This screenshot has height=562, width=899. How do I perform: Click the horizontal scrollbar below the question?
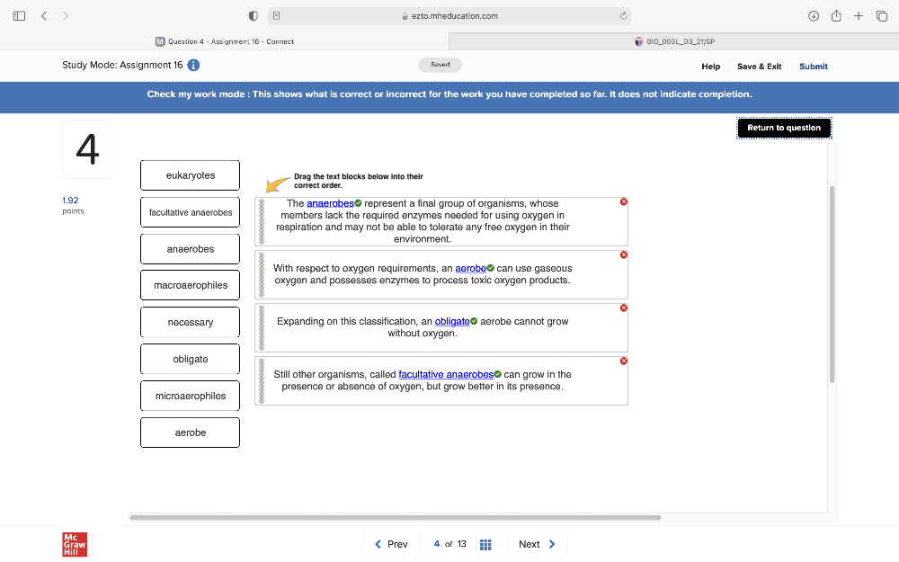click(396, 518)
